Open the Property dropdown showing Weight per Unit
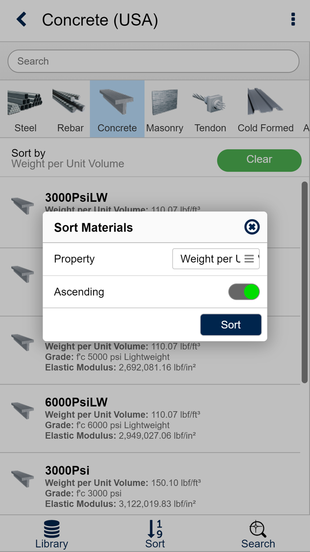Viewport: 310px width, 552px height. pyautogui.click(x=216, y=259)
